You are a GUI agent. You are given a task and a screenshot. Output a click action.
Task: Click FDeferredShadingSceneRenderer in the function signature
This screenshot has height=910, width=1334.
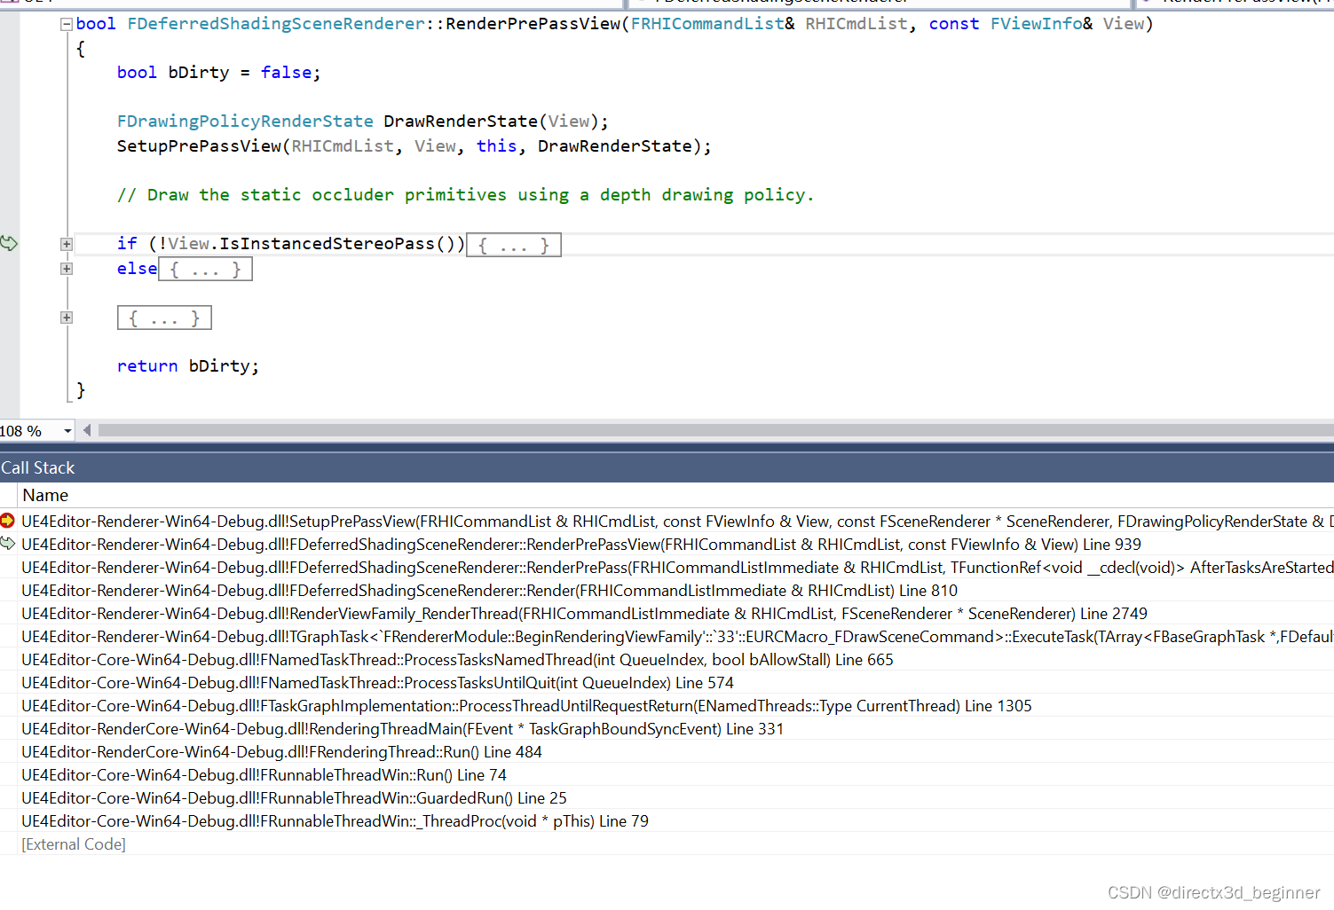276,24
